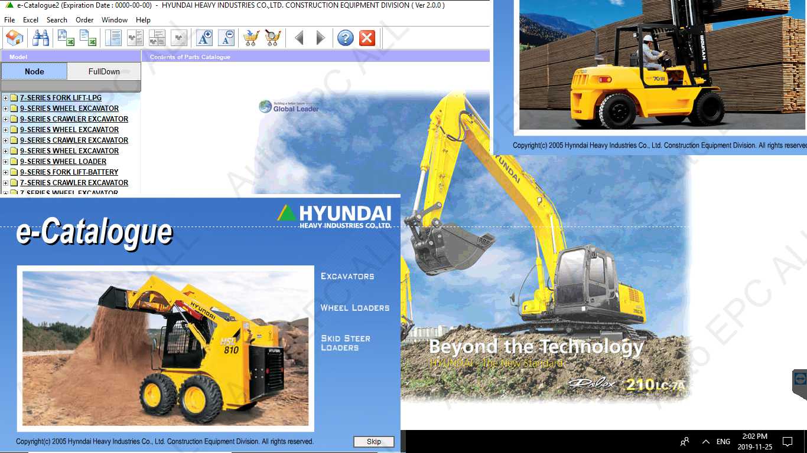The width and height of the screenshot is (807, 453).
Task: Open the File menu
Action: pyautogui.click(x=9, y=20)
